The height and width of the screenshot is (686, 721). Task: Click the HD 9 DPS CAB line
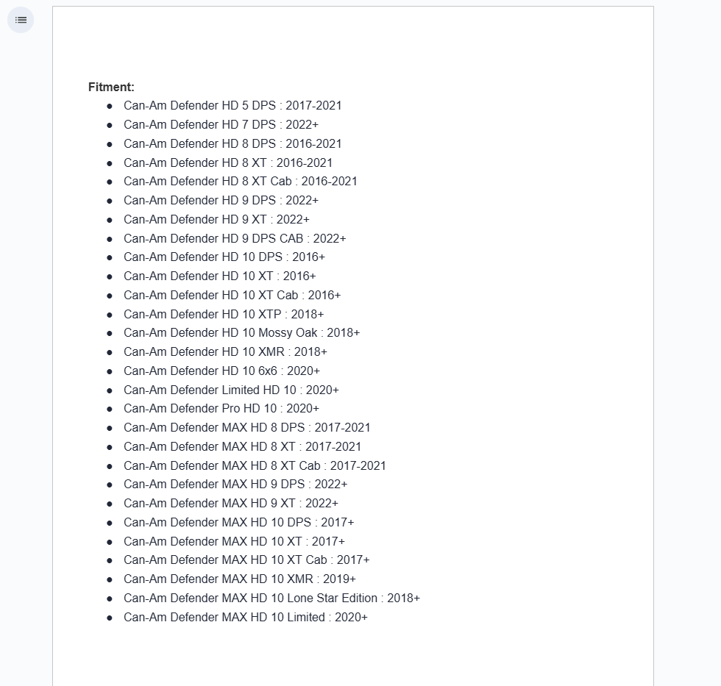(x=235, y=239)
